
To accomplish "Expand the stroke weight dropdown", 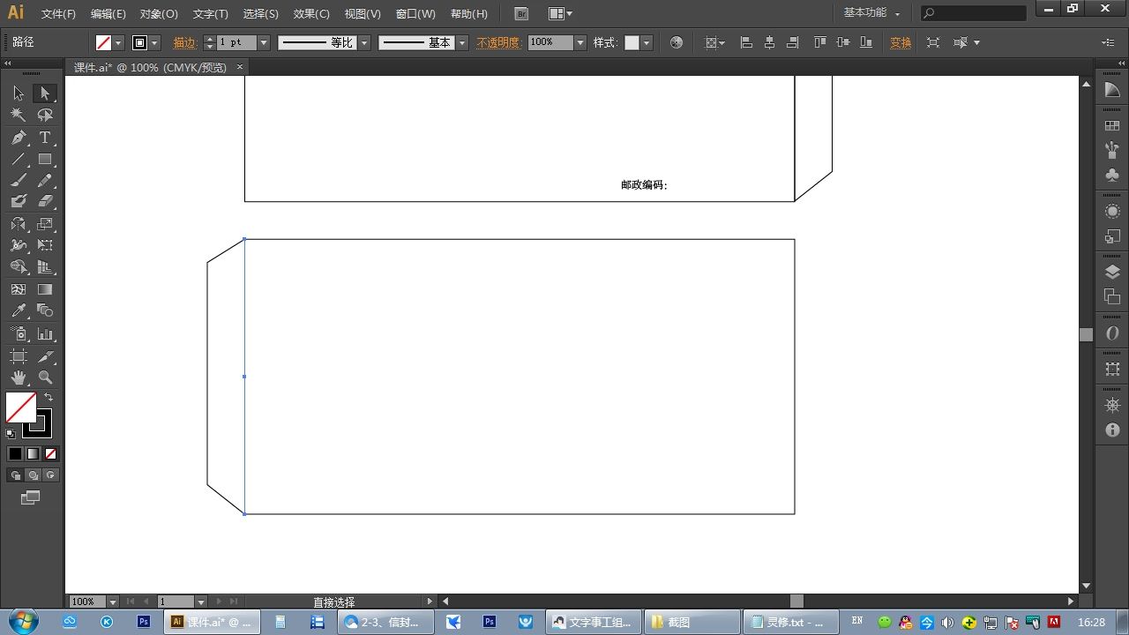I will point(264,42).
